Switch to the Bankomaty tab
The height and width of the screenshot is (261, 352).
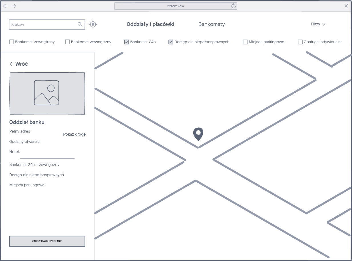tap(212, 24)
